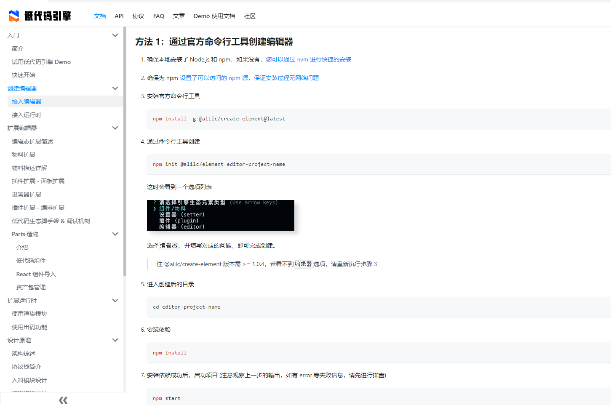Screen dimensions: 611x405
Task: Open 编辑态扩展简述 page
Action: pyautogui.click(x=32, y=141)
